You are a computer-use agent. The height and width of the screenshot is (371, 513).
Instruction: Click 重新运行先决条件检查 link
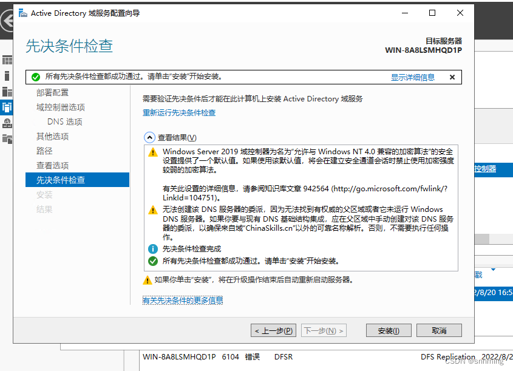(x=179, y=113)
